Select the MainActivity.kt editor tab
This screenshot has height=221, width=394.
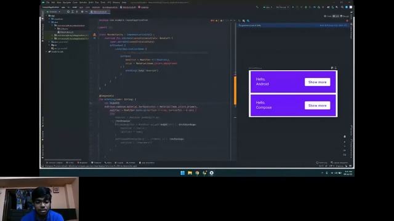coord(100,12)
